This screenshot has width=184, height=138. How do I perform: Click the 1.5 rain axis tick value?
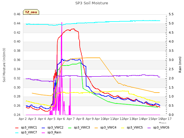[x=171, y=87]
